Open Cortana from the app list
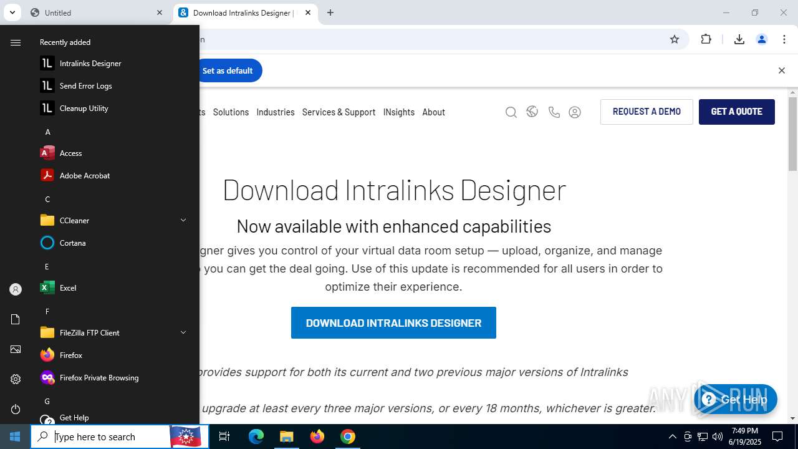Screen dimensions: 798x449 pos(112,243)
